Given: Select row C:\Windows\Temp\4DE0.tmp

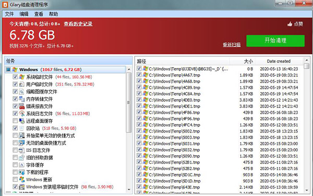Looking at the screenshot, I should 220,100.
